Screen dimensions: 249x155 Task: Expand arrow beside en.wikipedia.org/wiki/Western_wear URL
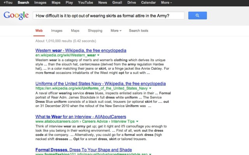coord(98,55)
